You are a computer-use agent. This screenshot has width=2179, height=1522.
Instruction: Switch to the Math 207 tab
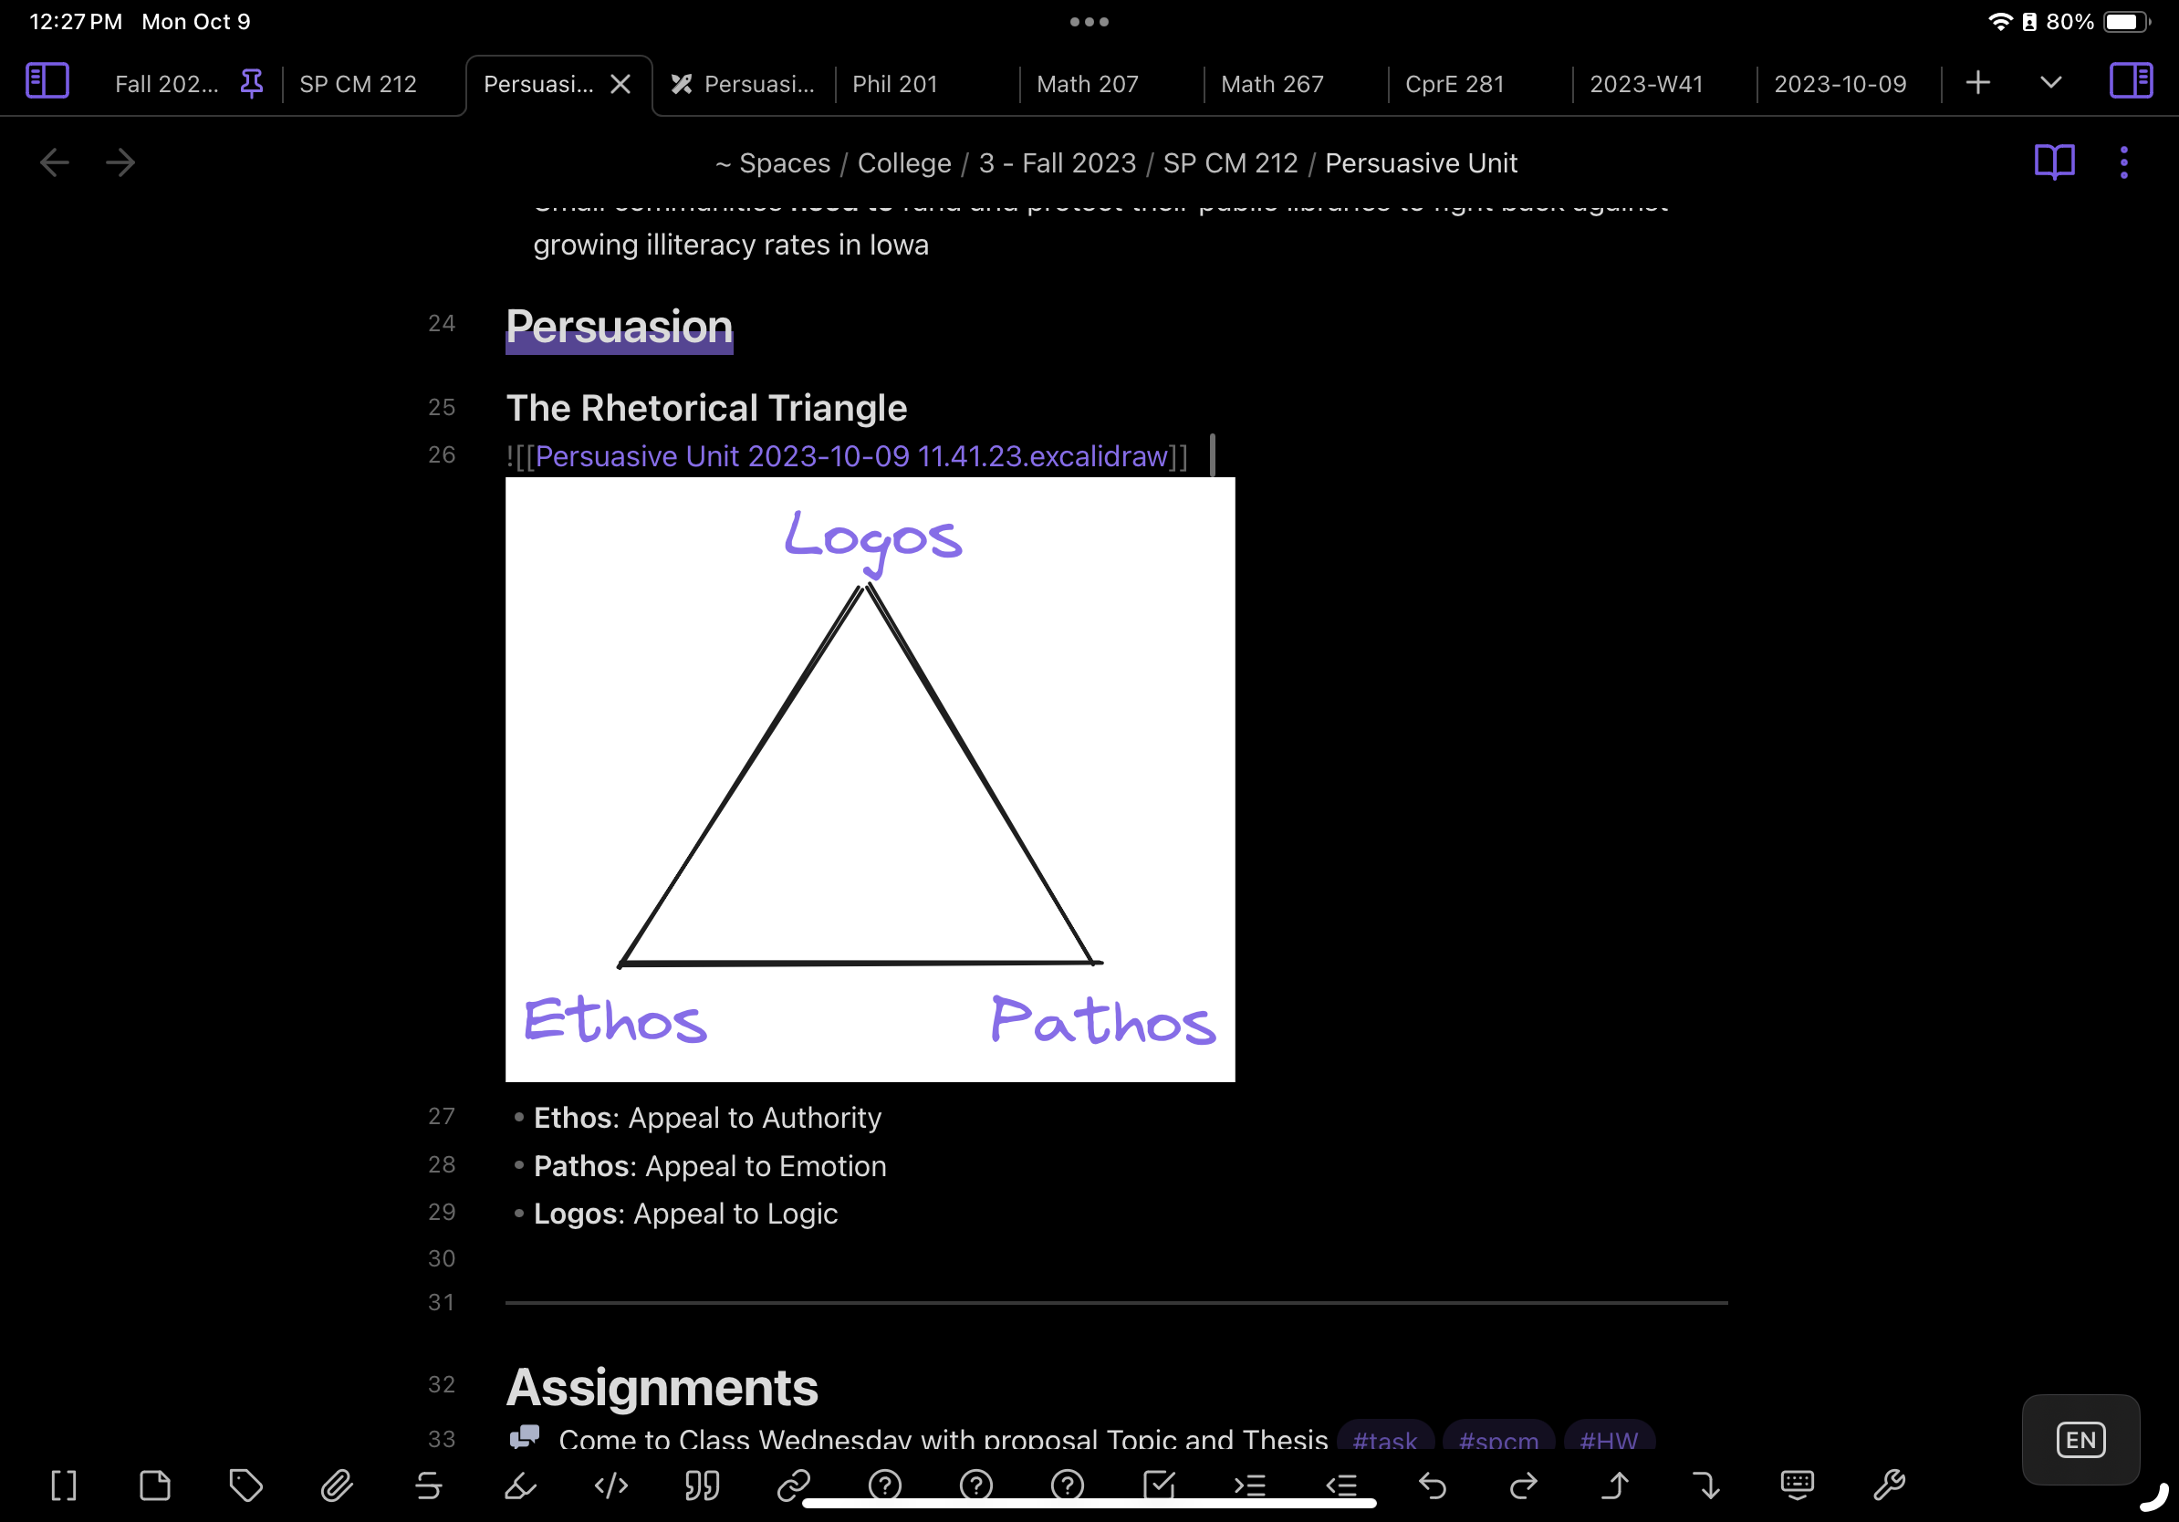point(1087,84)
